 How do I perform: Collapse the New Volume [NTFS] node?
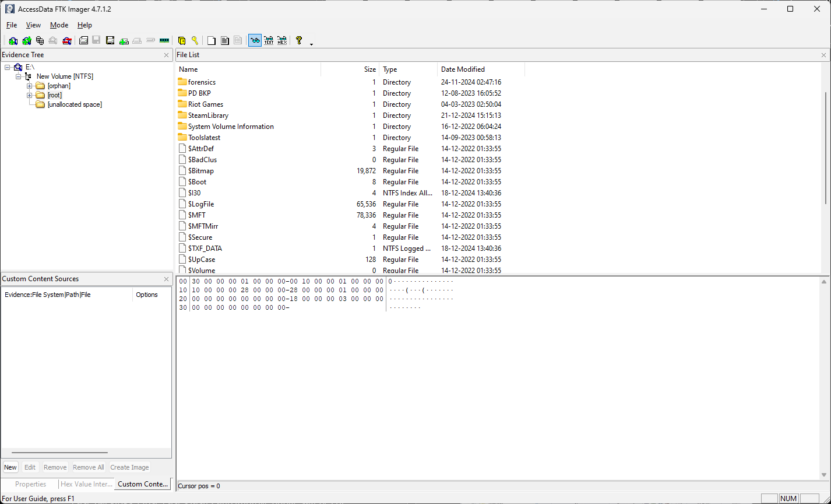19,76
